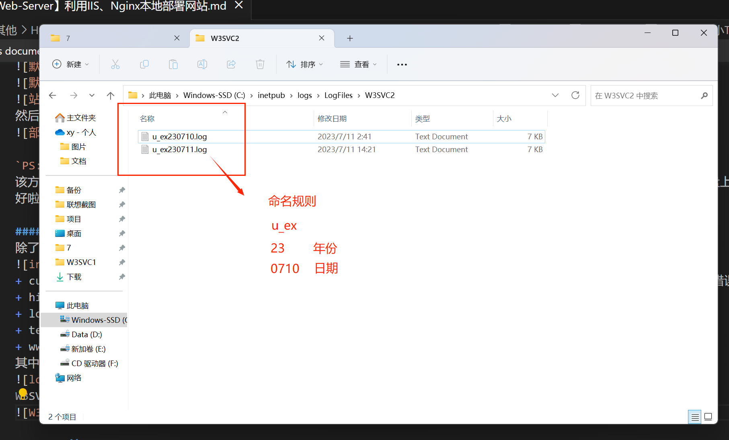The height and width of the screenshot is (440, 729).
Task: Click logs in the address path
Action: click(x=305, y=96)
